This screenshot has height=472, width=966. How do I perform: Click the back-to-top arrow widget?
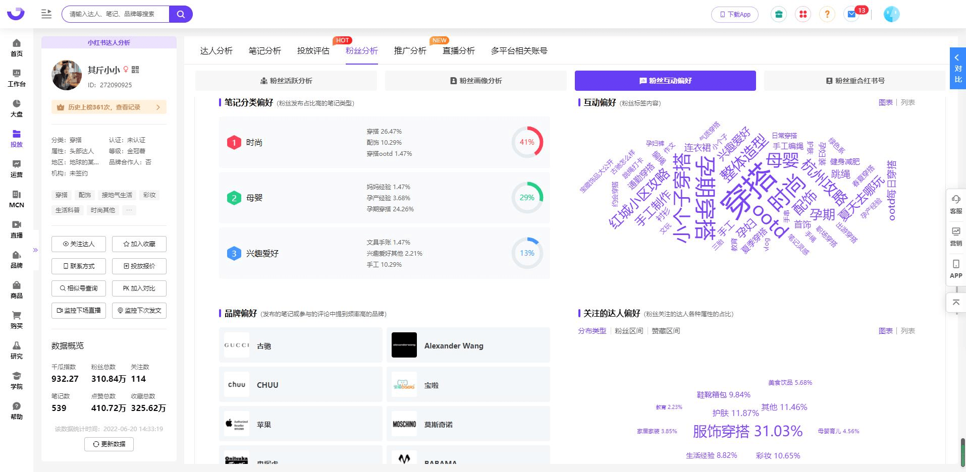pos(956,303)
